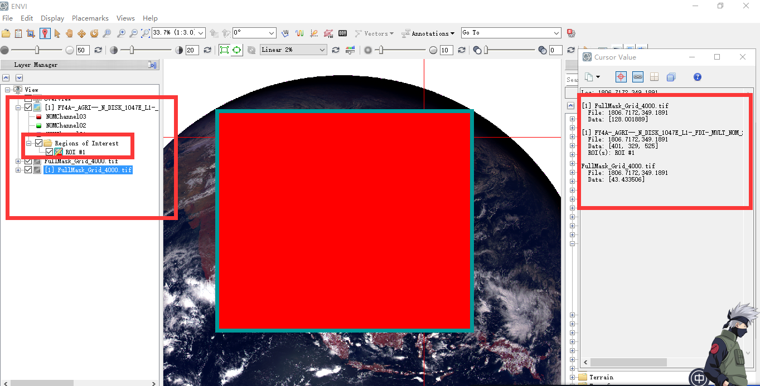Open the File menu

click(7, 18)
